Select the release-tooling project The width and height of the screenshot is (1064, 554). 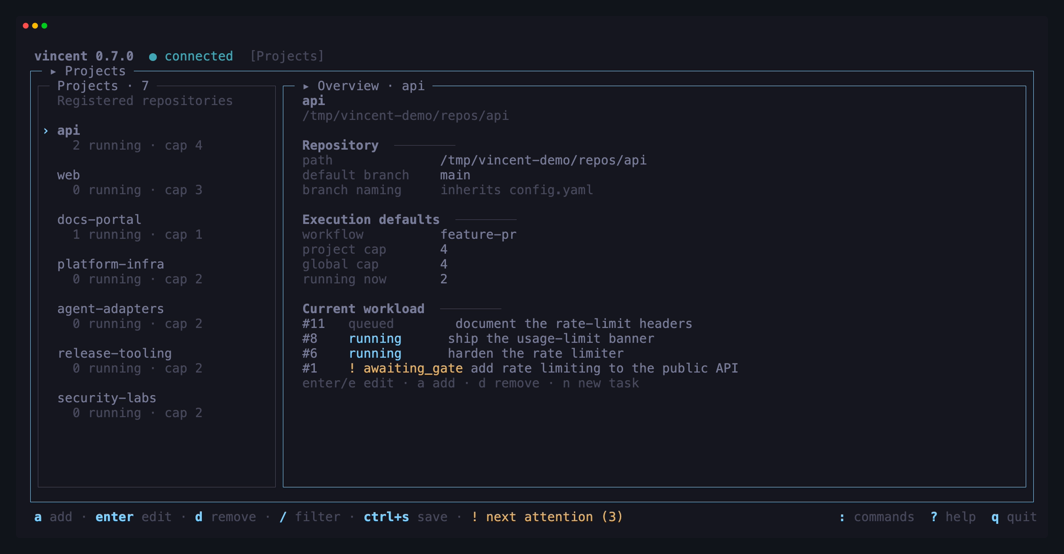click(x=115, y=353)
